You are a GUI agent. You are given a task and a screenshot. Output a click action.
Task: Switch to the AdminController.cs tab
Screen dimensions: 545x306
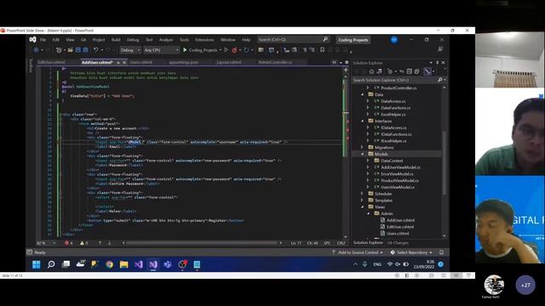tap(275, 62)
